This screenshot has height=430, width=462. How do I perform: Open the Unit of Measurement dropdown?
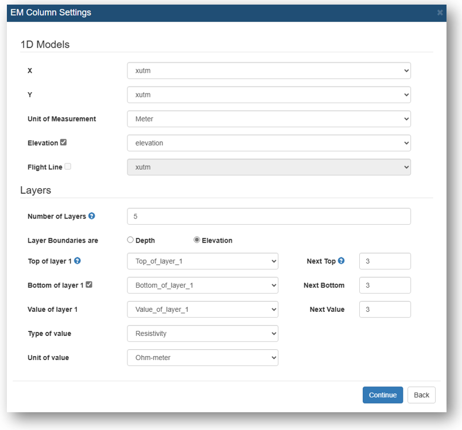coord(269,119)
